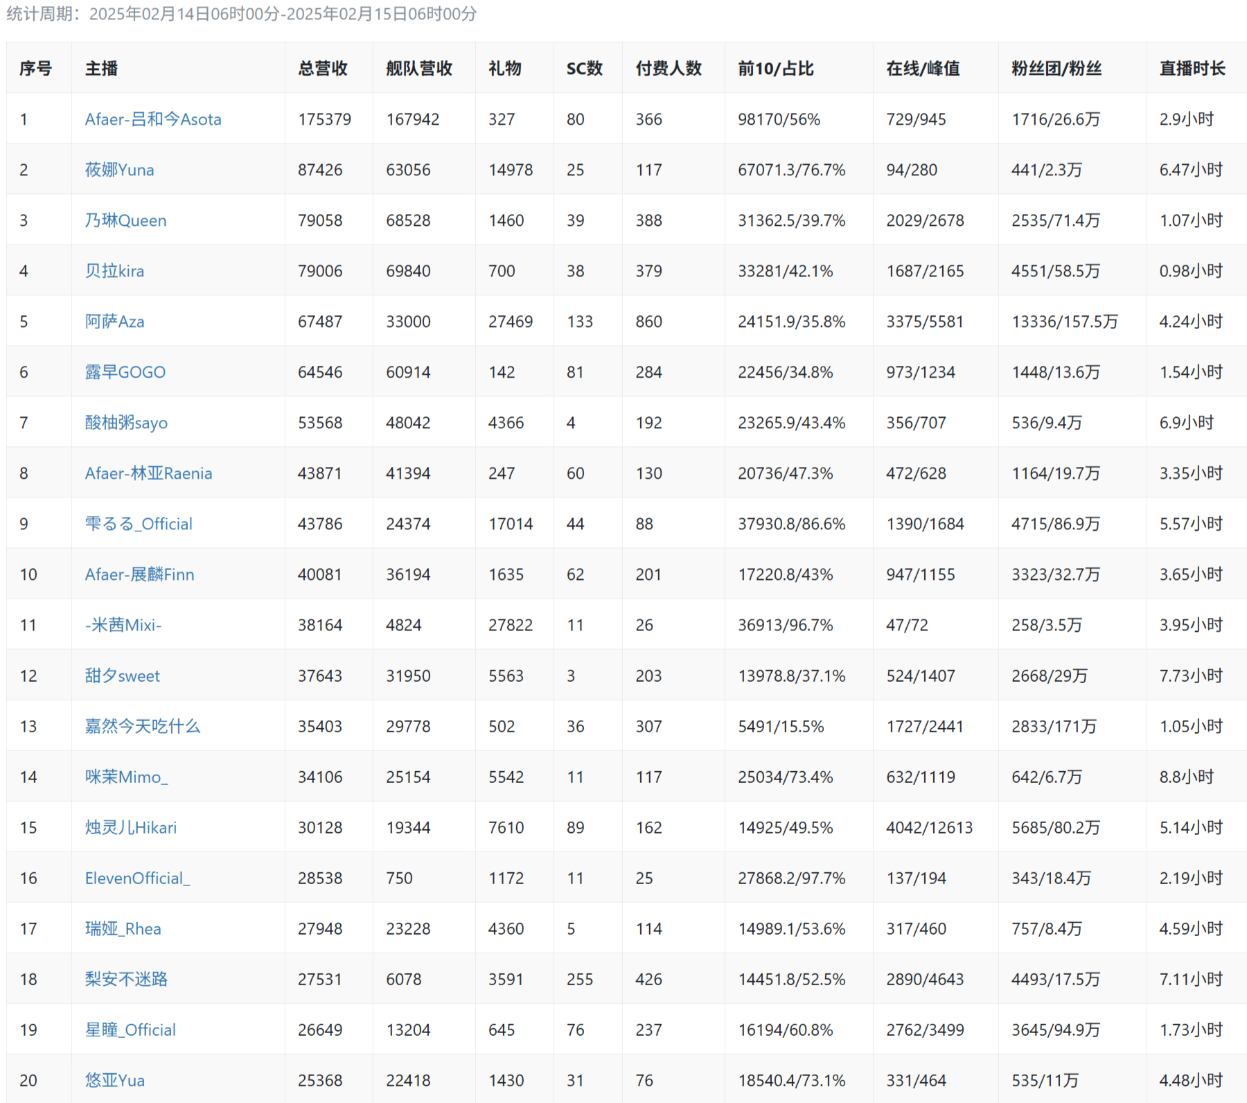
Task: Click the 直播时长 column header
Action: pyautogui.click(x=1192, y=69)
